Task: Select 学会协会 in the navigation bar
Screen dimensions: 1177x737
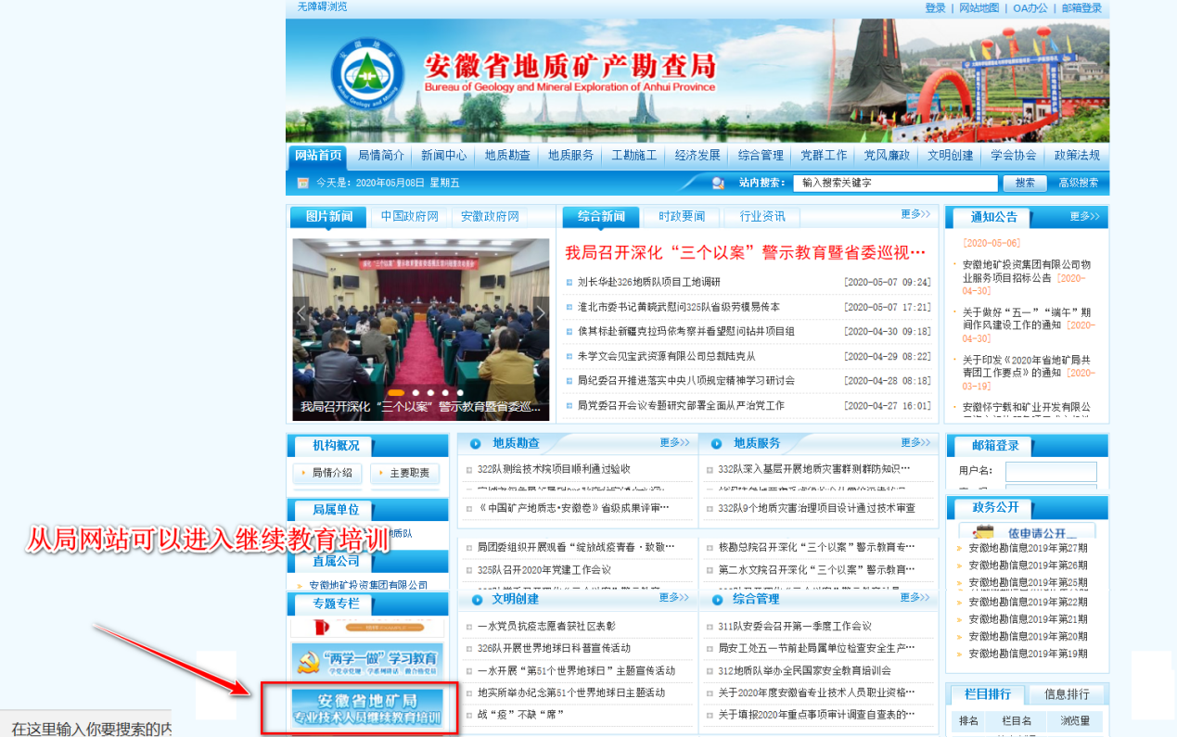Action: coord(1014,156)
